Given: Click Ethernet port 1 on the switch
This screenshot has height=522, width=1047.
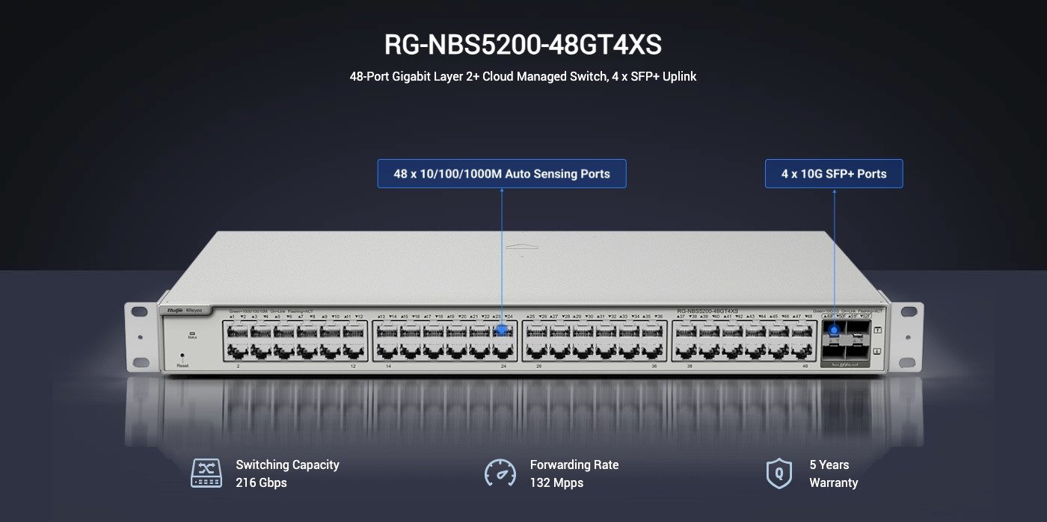Looking at the screenshot, I should click(238, 331).
